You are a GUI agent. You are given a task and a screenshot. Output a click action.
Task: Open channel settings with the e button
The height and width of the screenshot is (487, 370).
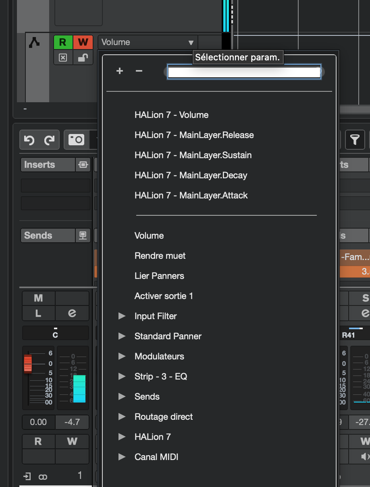(x=72, y=313)
